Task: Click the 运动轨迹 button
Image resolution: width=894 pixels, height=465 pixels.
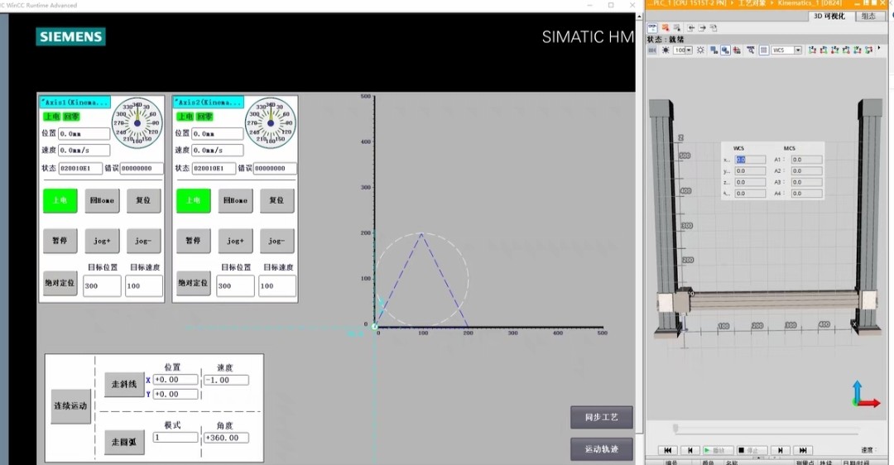Action: 602,449
